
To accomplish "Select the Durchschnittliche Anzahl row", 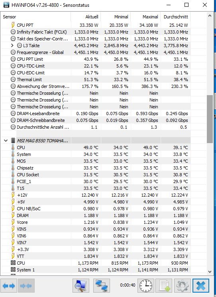I will coord(96,127).
